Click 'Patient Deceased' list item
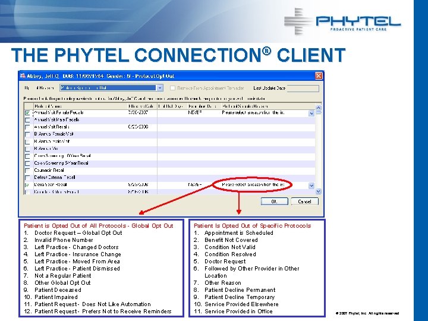Screen dimensions: 428x321 tap(58, 290)
